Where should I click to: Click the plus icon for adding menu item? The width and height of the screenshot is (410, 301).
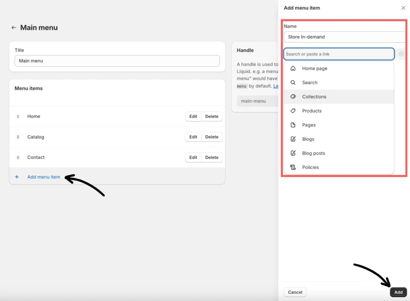click(x=17, y=177)
